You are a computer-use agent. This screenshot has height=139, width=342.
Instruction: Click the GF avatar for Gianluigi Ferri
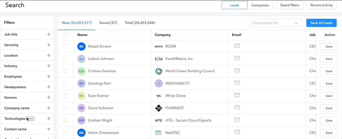(81, 83)
